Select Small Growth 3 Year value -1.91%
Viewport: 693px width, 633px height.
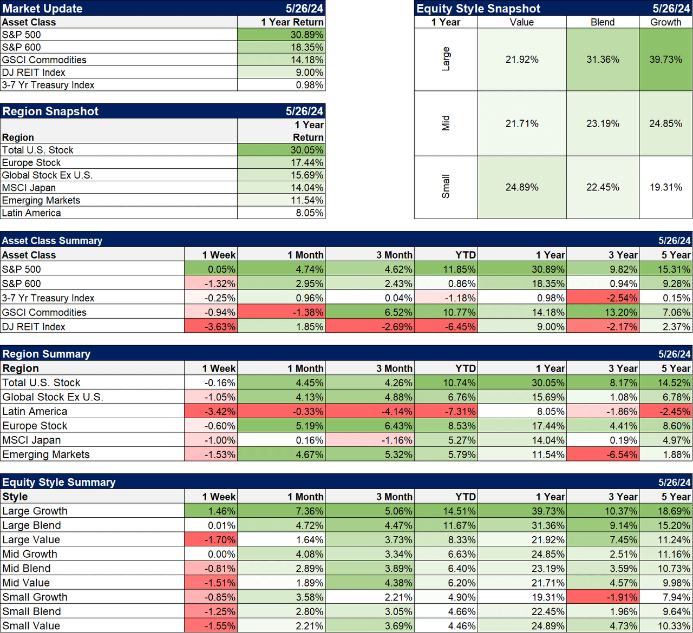[603, 597]
